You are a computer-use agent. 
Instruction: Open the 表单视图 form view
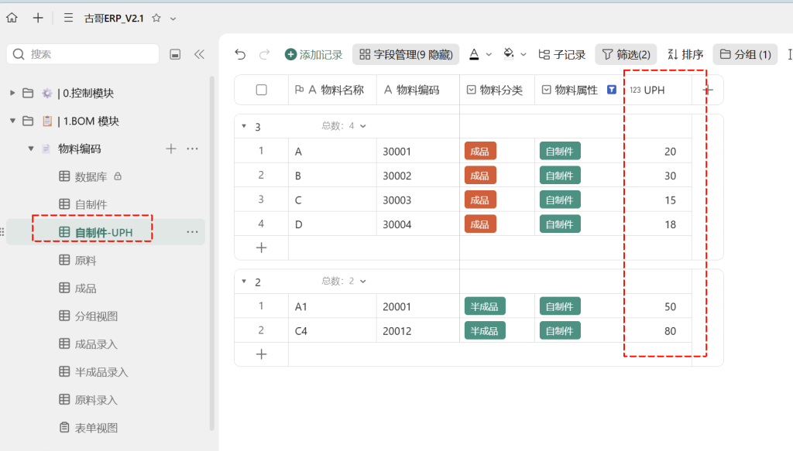tap(96, 428)
